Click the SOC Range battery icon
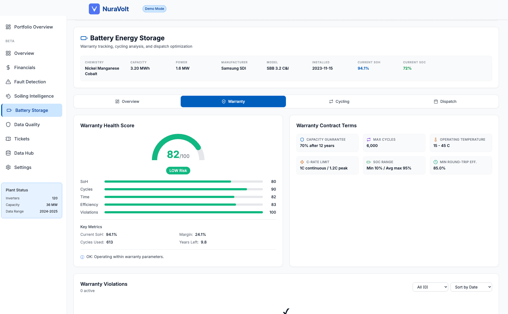508x314 pixels. (369, 162)
